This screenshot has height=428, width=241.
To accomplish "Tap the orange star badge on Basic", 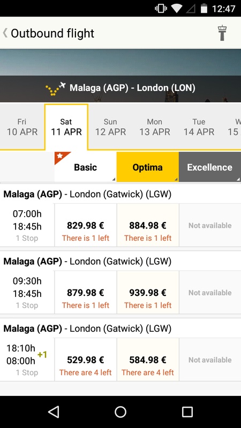I will [61, 157].
